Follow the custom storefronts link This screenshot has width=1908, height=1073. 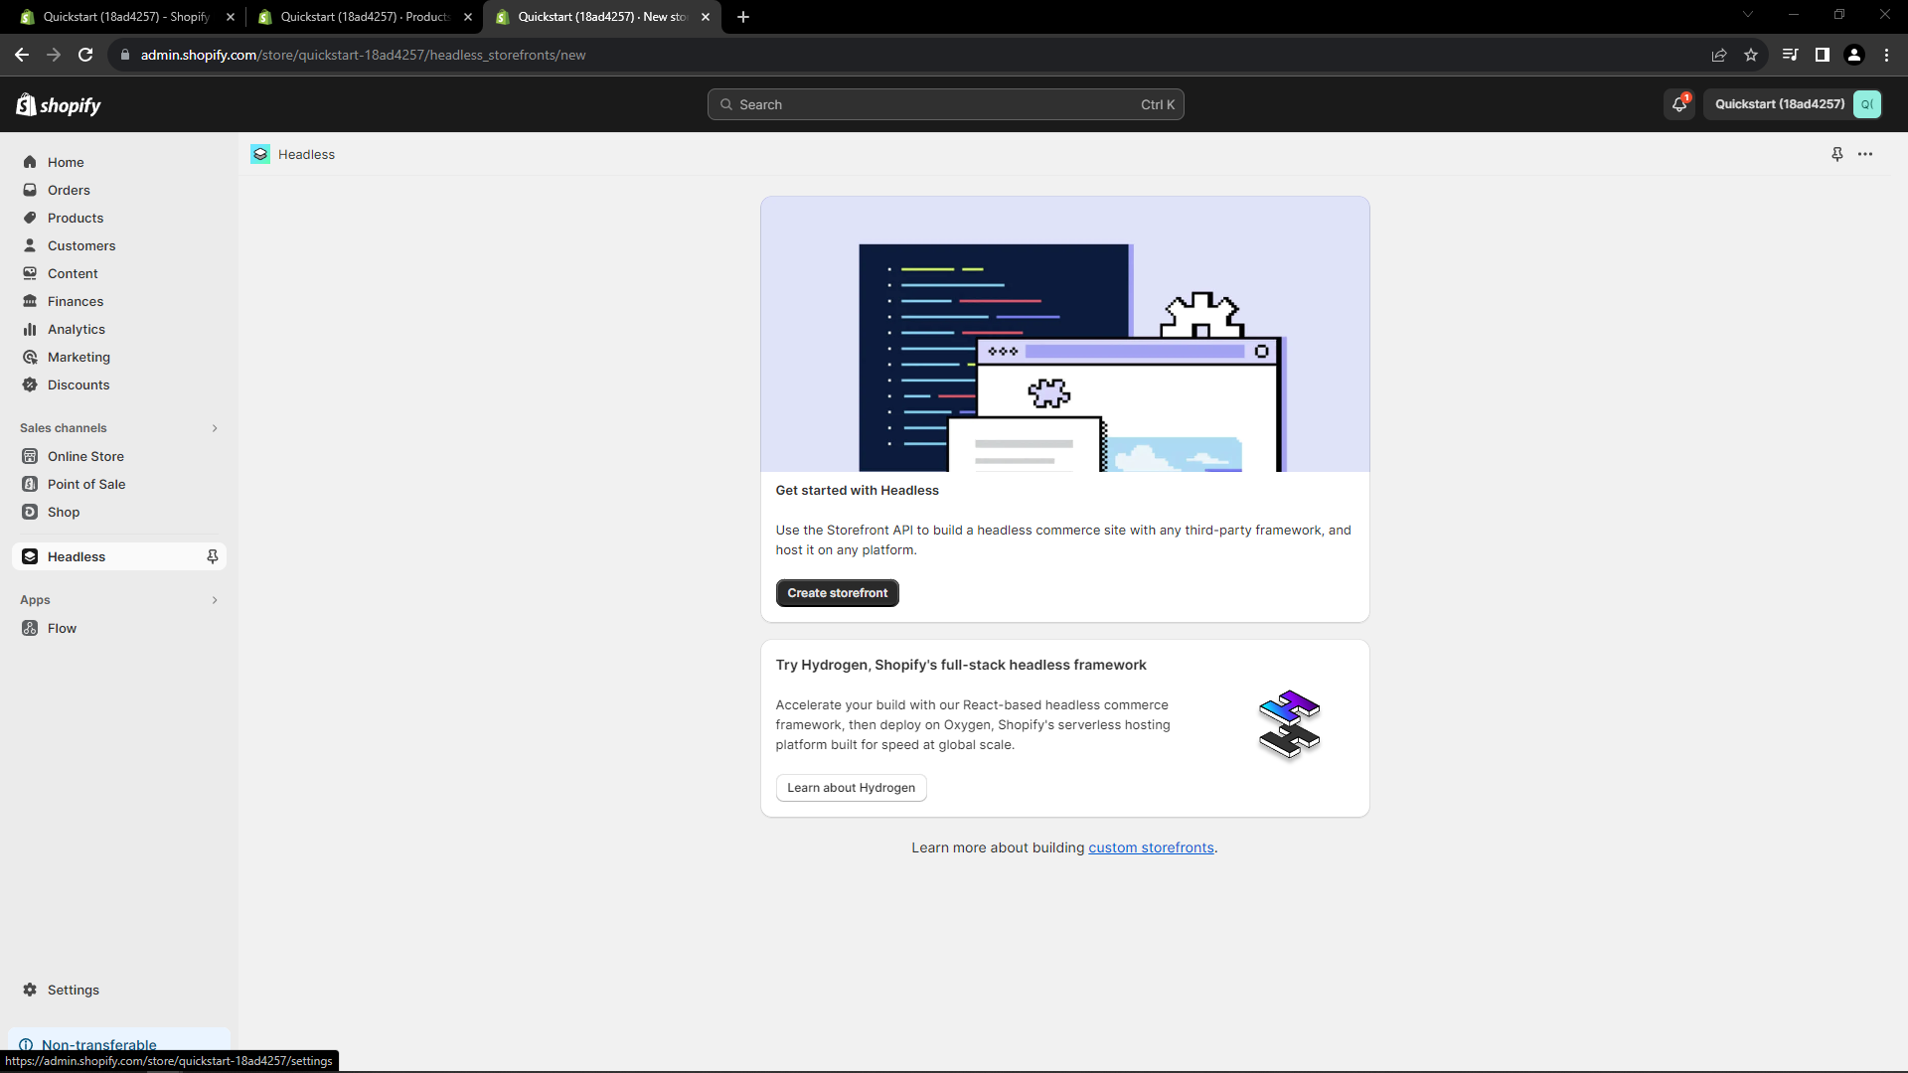click(x=1150, y=846)
